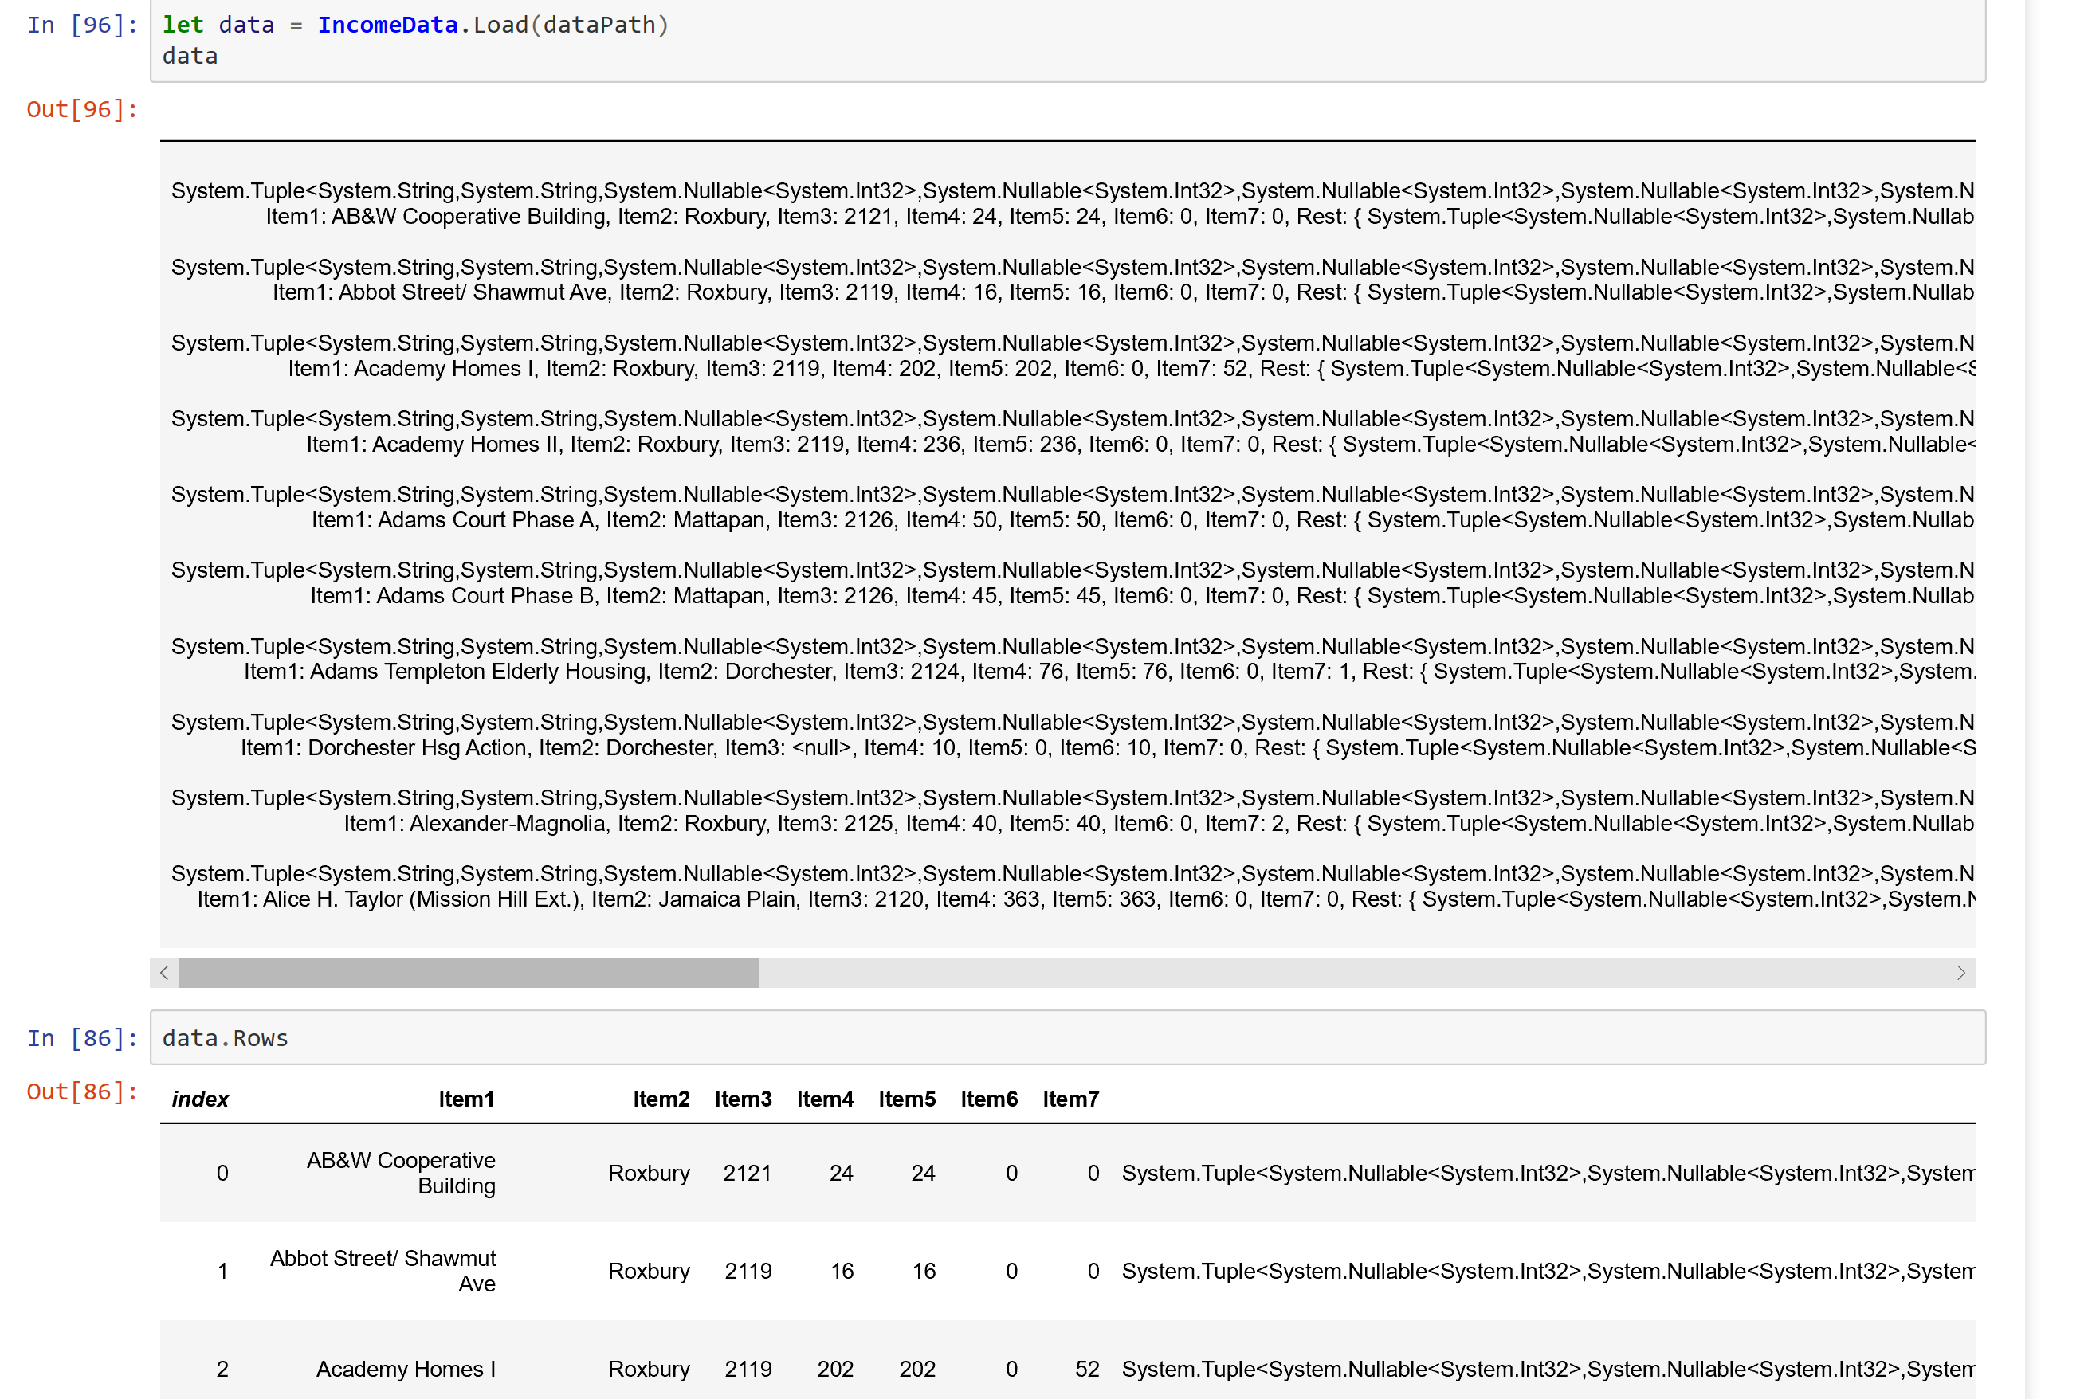Click the horizontal scrollbar thumb below Out[96]

(x=469, y=974)
